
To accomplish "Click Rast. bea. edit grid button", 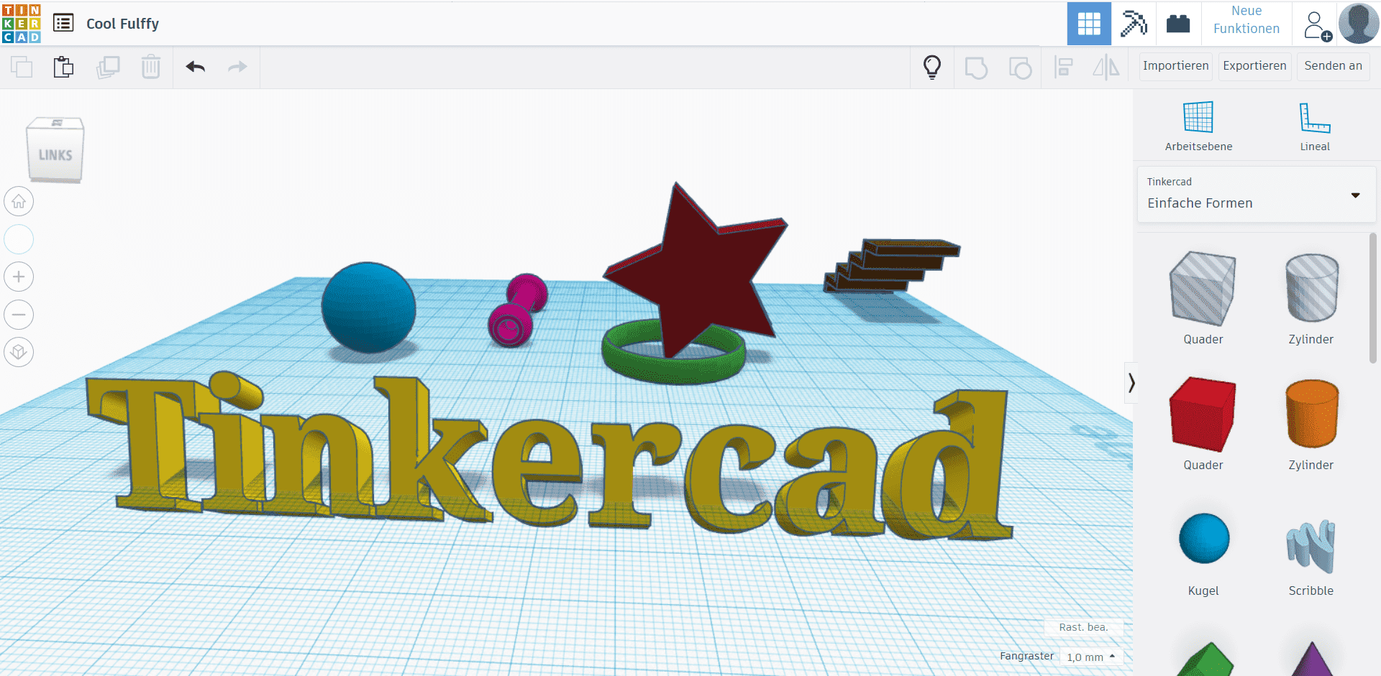I will pos(1083,627).
